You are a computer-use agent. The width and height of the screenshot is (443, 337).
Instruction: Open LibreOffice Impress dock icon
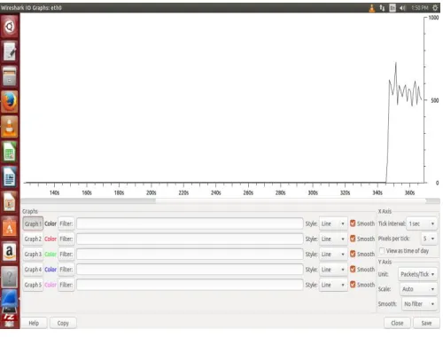tap(10, 202)
